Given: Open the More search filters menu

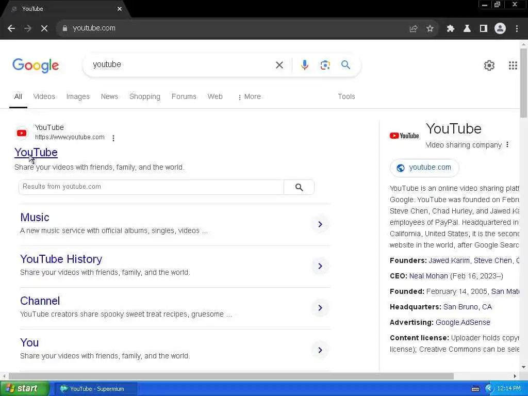Looking at the screenshot, I should 249,96.
